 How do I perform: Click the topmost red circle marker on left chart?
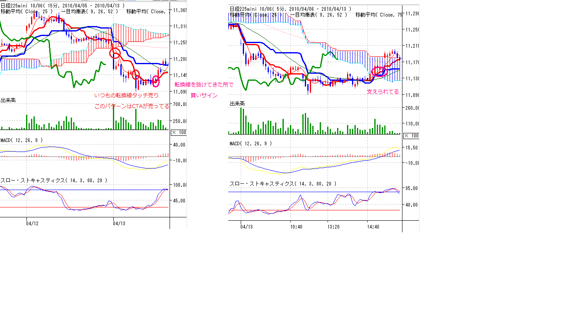(115, 53)
